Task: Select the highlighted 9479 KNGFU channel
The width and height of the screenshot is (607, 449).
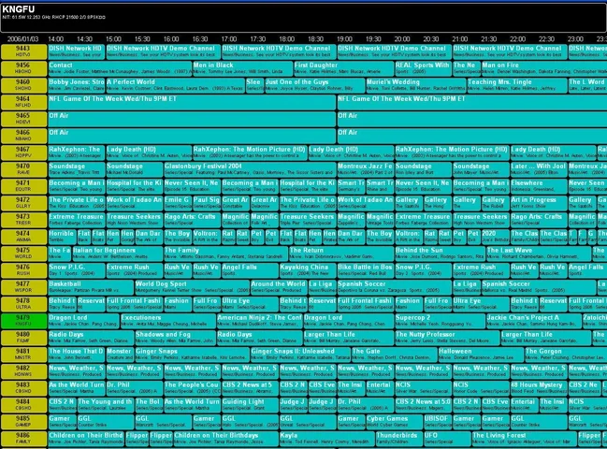Action: coord(23,321)
